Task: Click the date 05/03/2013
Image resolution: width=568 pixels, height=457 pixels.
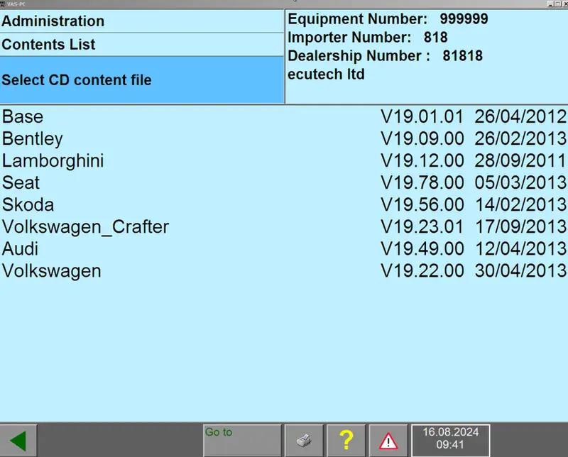Action: coord(520,182)
